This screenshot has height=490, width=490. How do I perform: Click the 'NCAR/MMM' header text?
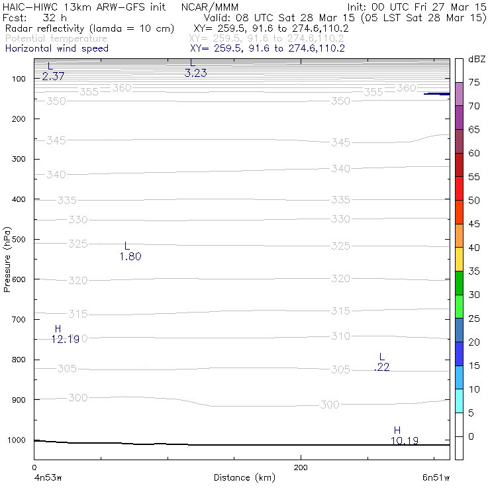(x=210, y=7)
